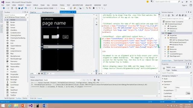Open the ARCHITECTURE menu
The width and height of the screenshot is (193, 108).
tap(78, 5)
